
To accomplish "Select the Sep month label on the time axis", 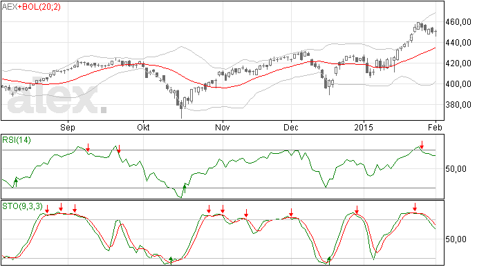I will [68, 127].
